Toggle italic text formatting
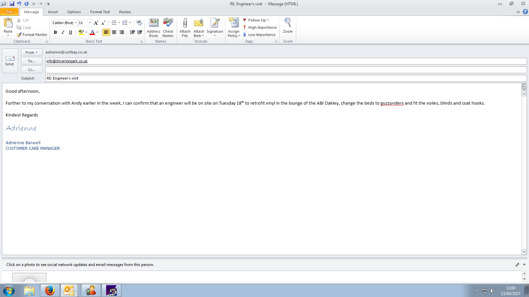Screen dimensions: 529x297 [x=63, y=32]
